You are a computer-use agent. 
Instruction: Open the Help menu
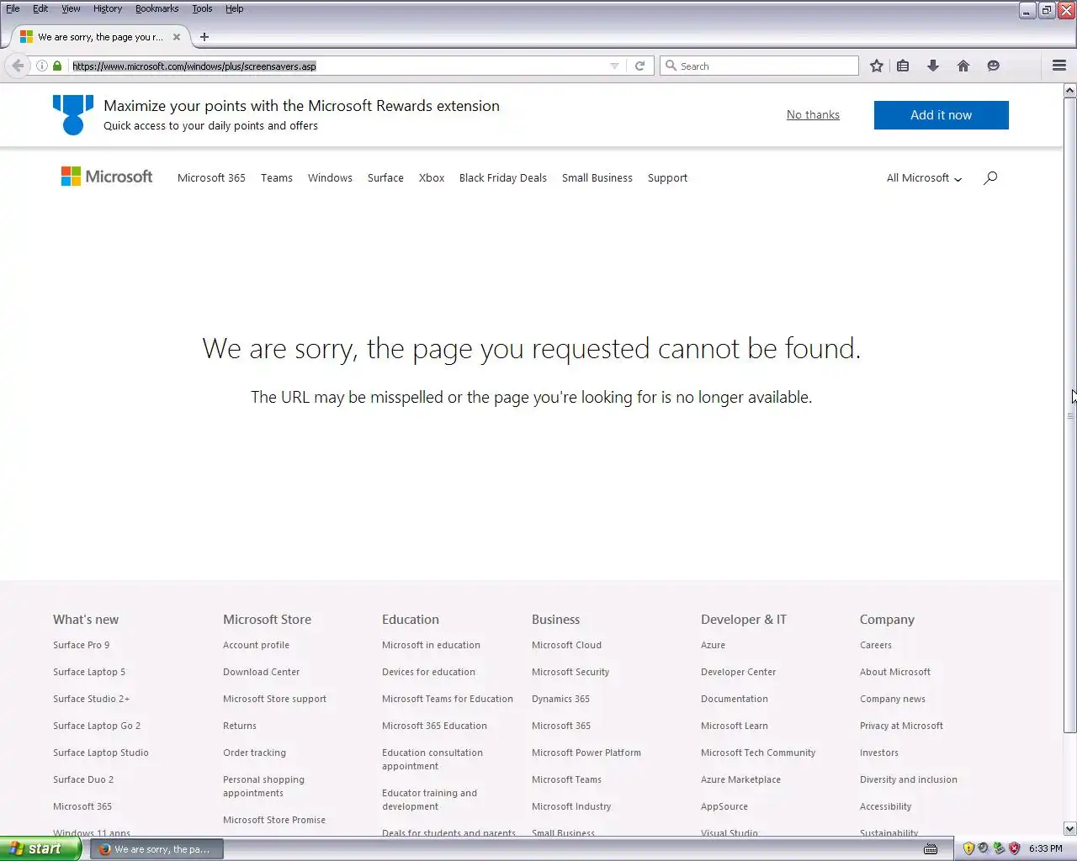pyautogui.click(x=234, y=8)
